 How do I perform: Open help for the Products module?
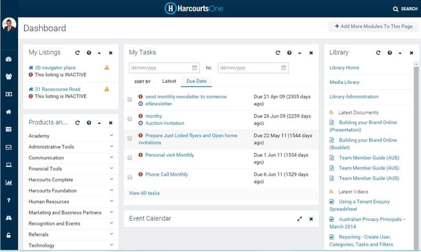[89, 123]
